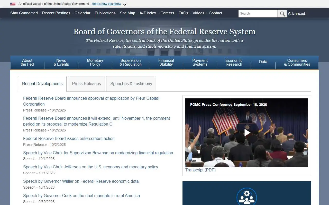Click the US flag icon in banner
The width and height of the screenshot is (329, 205).
point(13,4)
